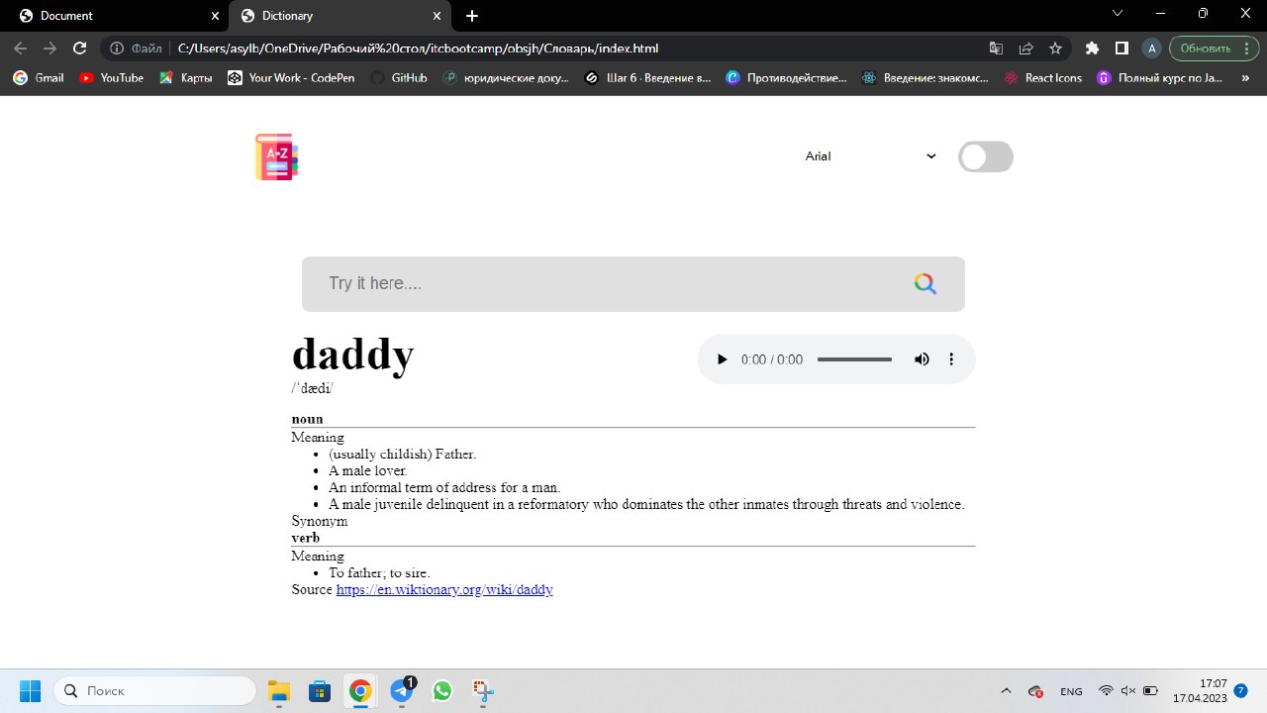
Task: Expand the Chrome tab search chevron
Action: pos(1118,14)
